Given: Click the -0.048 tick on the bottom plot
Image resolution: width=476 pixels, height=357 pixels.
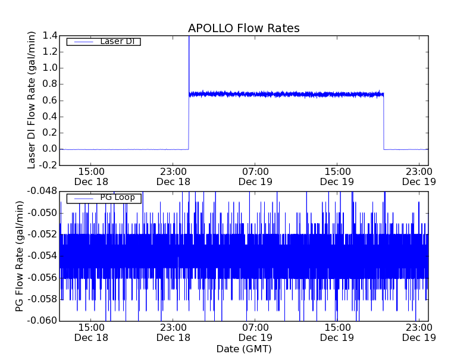Looking at the screenshot, I should point(42,191).
